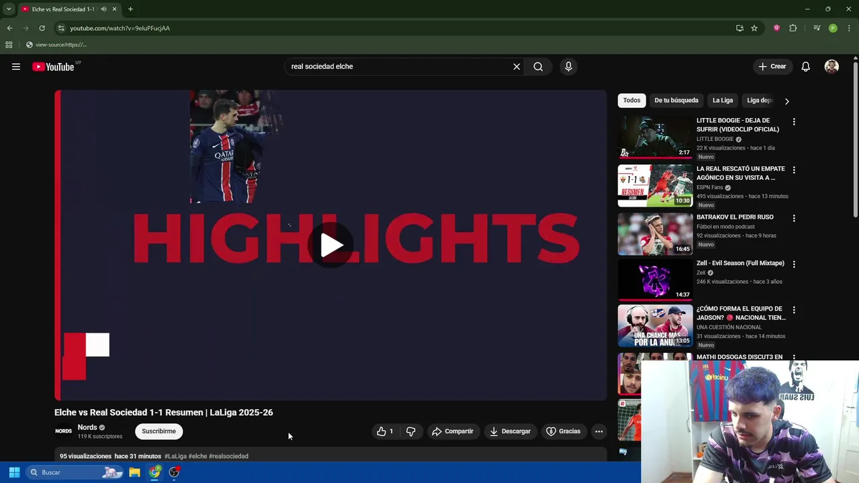
Task: Open the apps grid in the bookmarks bar
Action: click(x=9, y=45)
